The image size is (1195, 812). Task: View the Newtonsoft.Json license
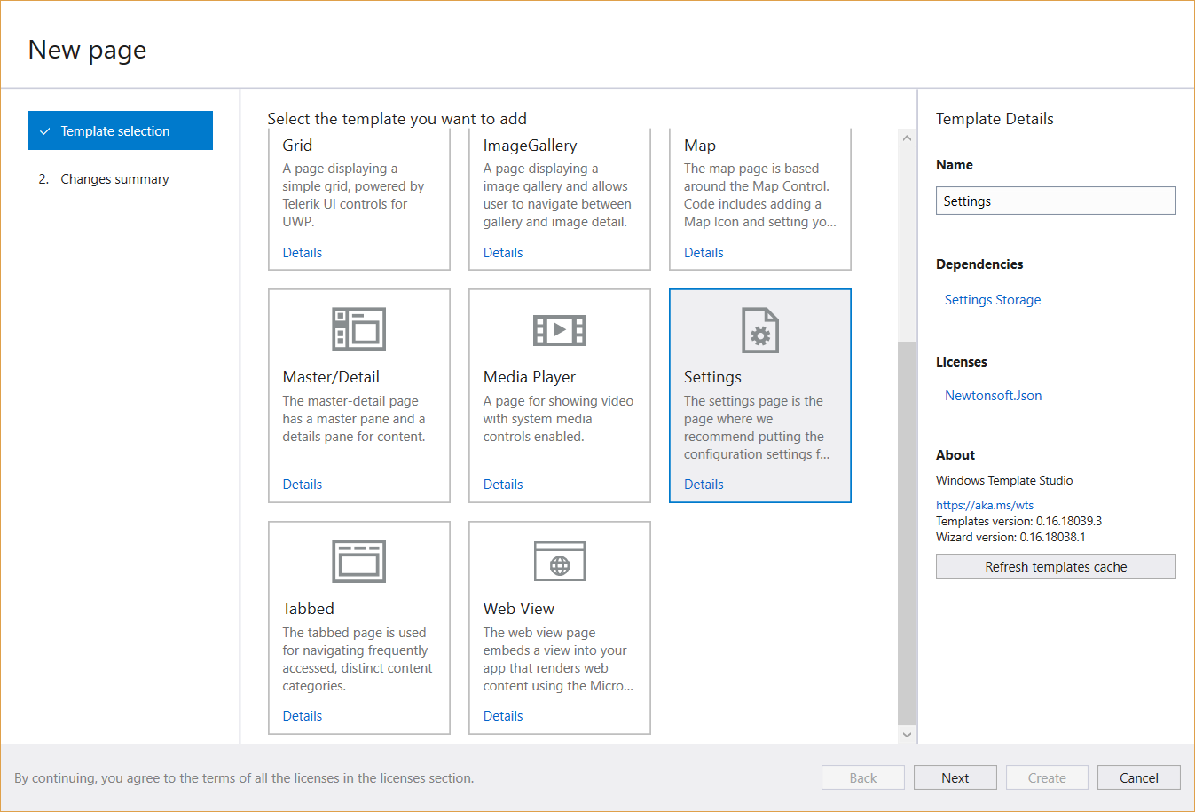(993, 395)
